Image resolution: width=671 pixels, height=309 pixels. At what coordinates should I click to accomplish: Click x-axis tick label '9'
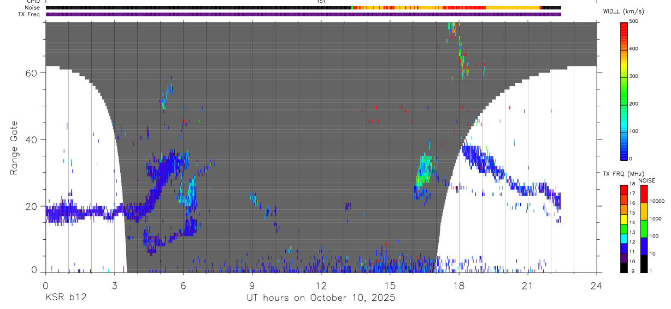click(252, 284)
